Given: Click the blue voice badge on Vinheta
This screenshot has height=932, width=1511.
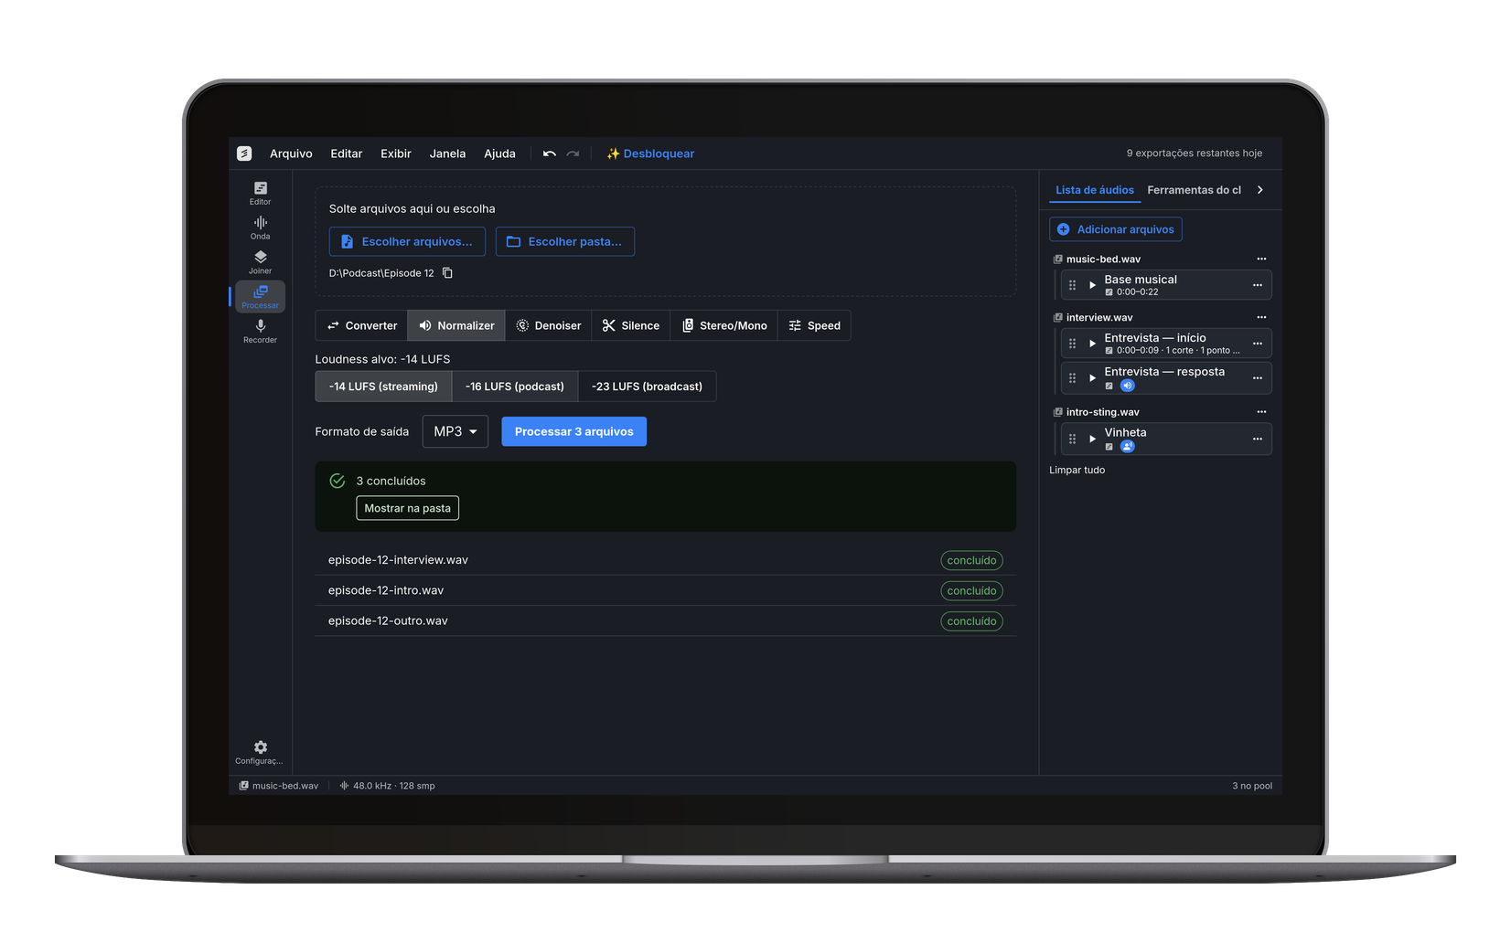Looking at the screenshot, I should point(1127,447).
